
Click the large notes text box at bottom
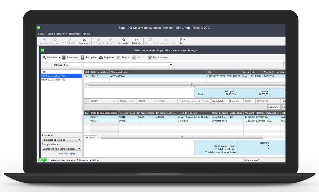click(x=140, y=148)
